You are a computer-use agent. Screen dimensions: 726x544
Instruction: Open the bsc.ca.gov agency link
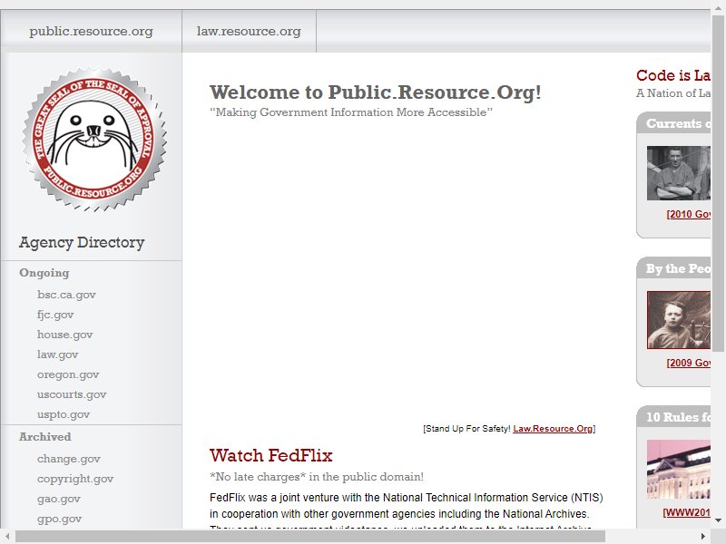pyautogui.click(x=66, y=295)
